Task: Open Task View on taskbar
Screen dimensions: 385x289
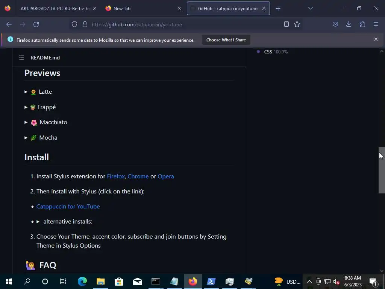Action: (63, 281)
